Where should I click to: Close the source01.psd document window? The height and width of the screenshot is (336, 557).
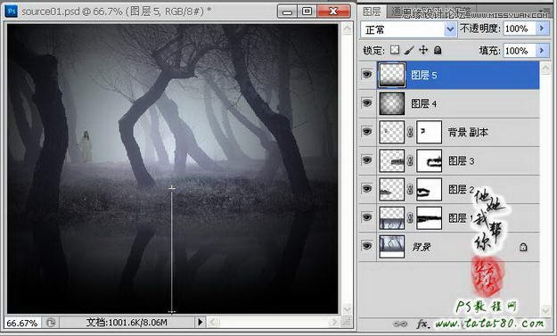(333, 12)
